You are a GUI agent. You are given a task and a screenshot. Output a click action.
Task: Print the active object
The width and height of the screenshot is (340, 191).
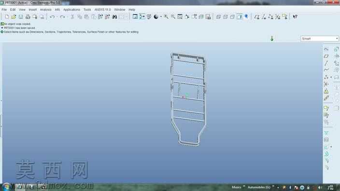pyautogui.click(x=28, y=17)
